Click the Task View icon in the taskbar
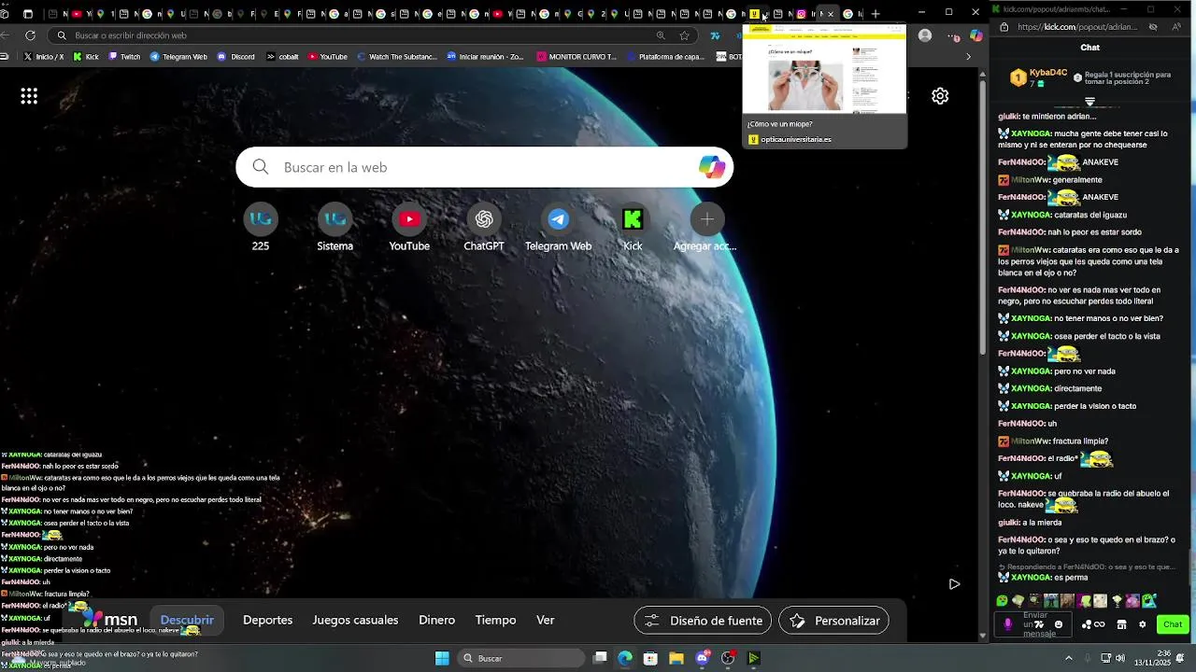The height and width of the screenshot is (672, 1196). pos(600,658)
